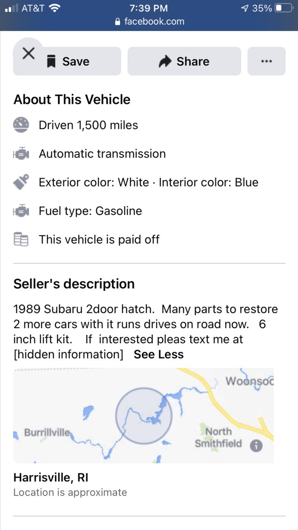This screenshot has height=530, width=298.
Task: Tap the Wi-Fi icon in status bar
Action: (x=55, y=8)
